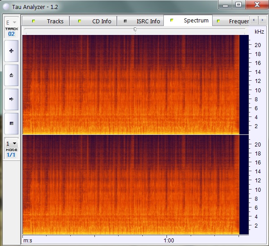Viewport: 269px width, 246px height.
Task: Click the MODE 1/1 indicator
Action: click(11, 153)
